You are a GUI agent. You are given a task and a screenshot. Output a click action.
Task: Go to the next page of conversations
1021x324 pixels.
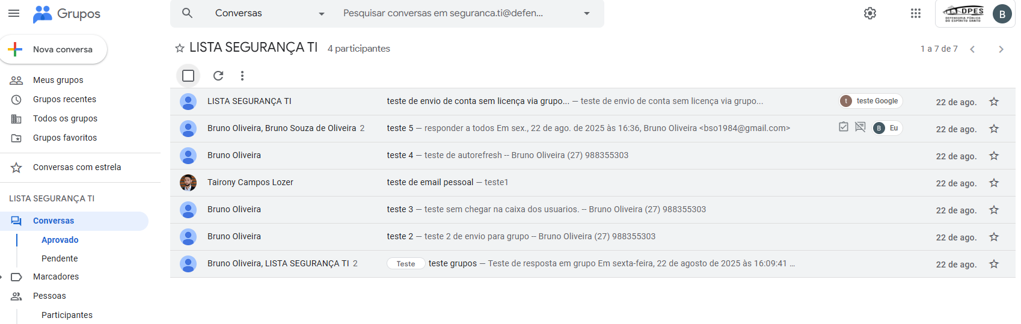[x=1001, y=49]
